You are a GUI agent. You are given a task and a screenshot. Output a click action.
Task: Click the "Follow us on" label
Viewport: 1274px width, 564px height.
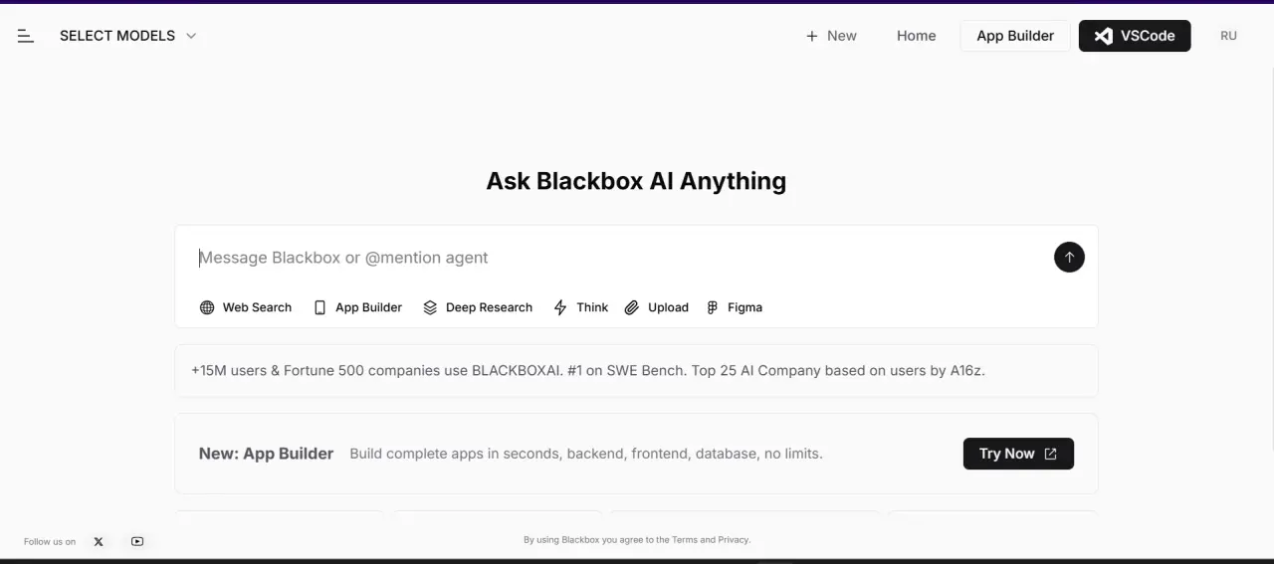[x=50, y=542]
